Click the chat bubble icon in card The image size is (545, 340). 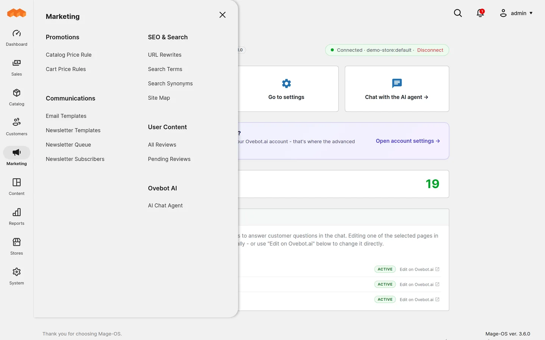397,83
